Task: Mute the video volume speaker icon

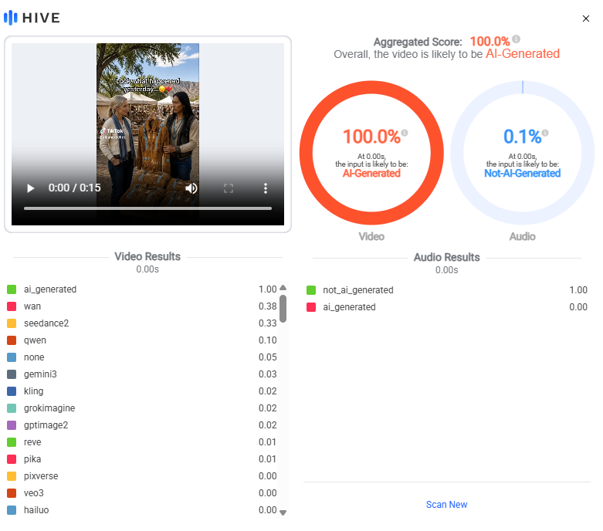Action: click(x=191, y=188)
